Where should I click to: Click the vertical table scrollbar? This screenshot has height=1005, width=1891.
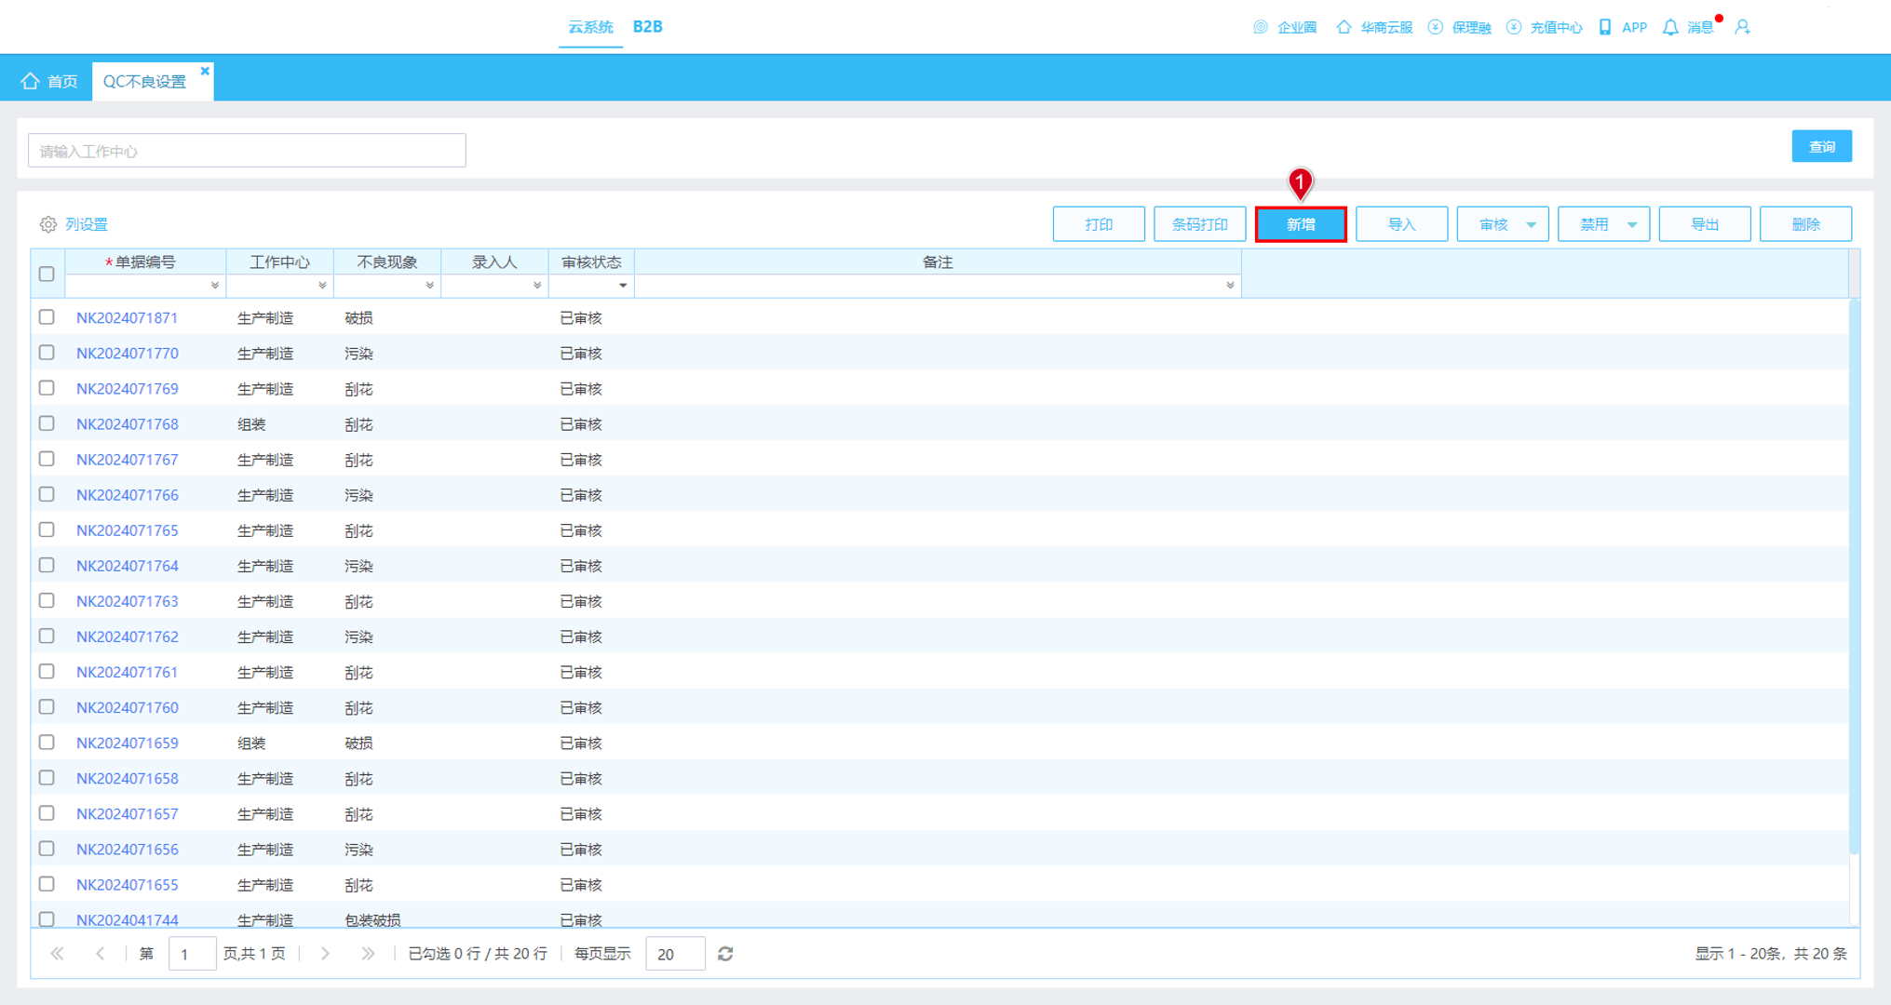pos(1854,577)
